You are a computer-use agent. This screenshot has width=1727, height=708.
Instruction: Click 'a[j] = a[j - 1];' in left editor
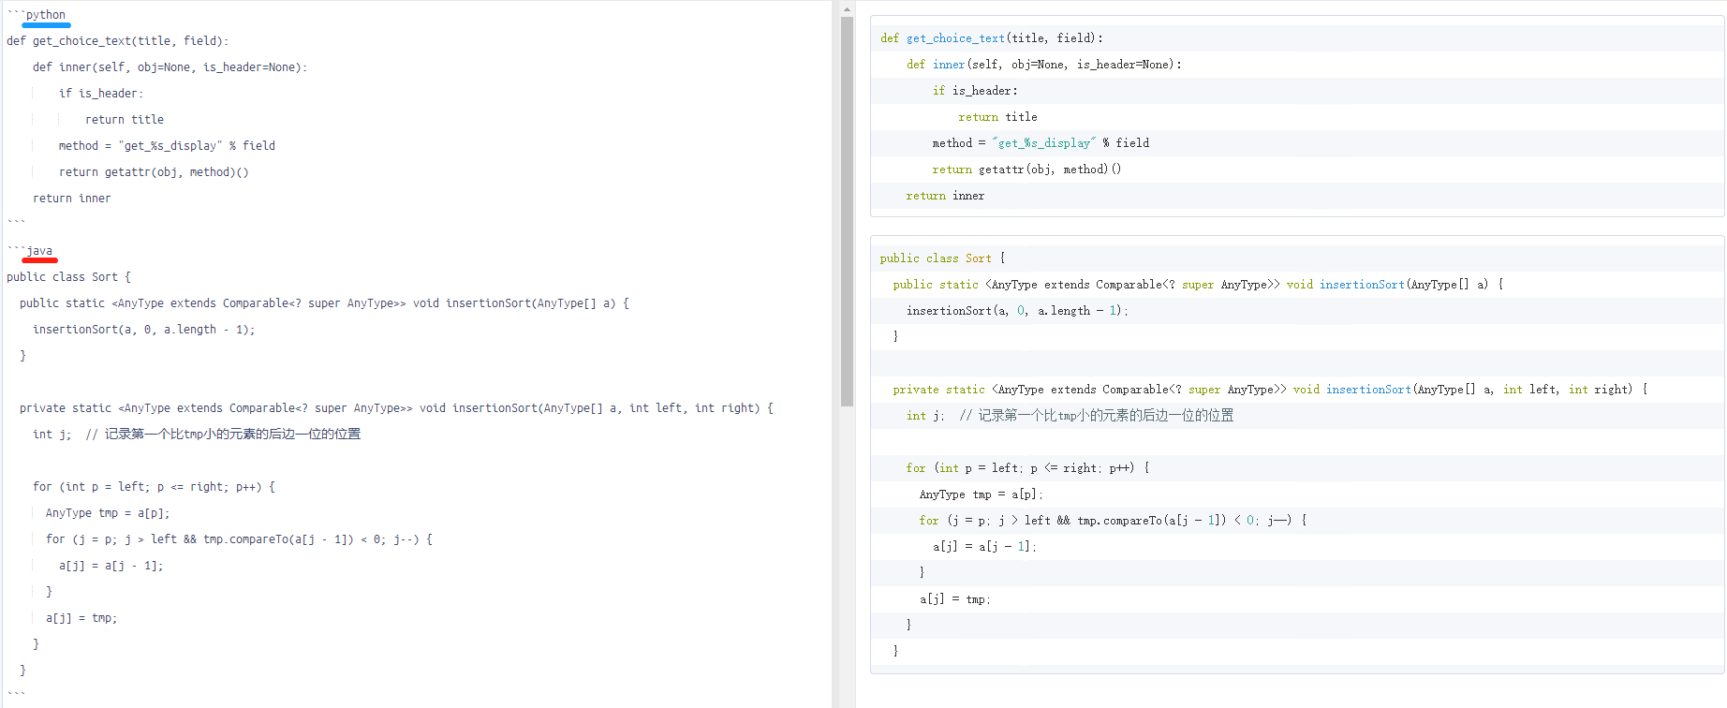point(111,566)
